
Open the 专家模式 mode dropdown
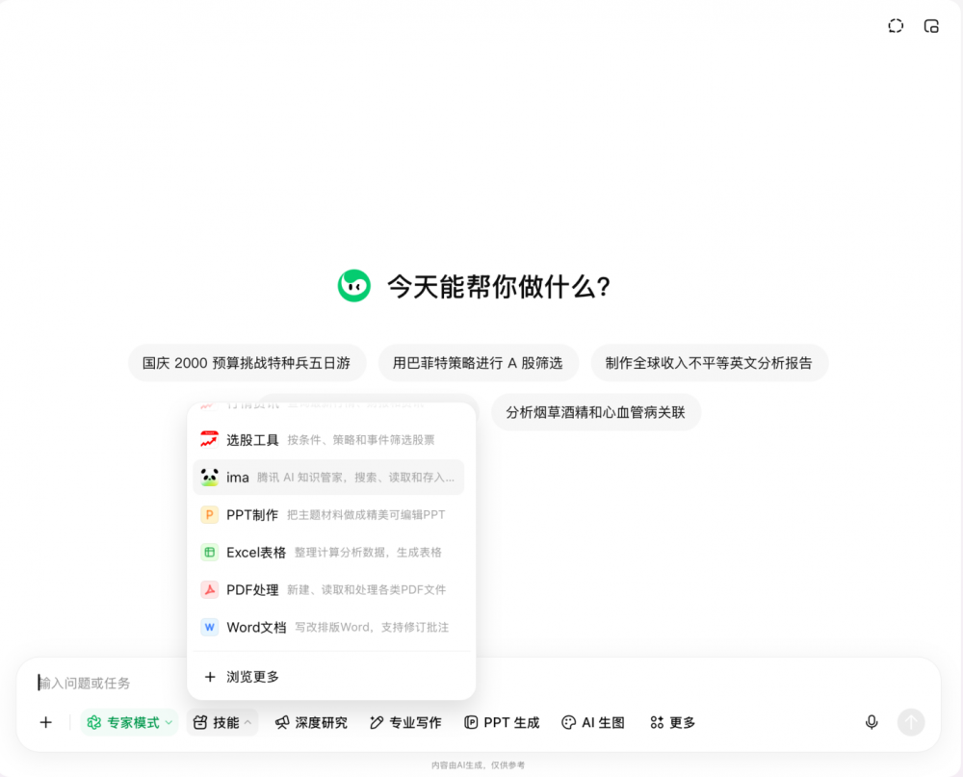(129, 722)
